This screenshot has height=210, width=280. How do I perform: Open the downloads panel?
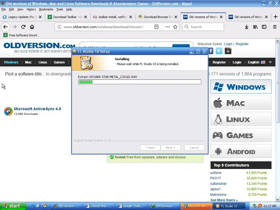pyautogui.click(x=247, y=27)
